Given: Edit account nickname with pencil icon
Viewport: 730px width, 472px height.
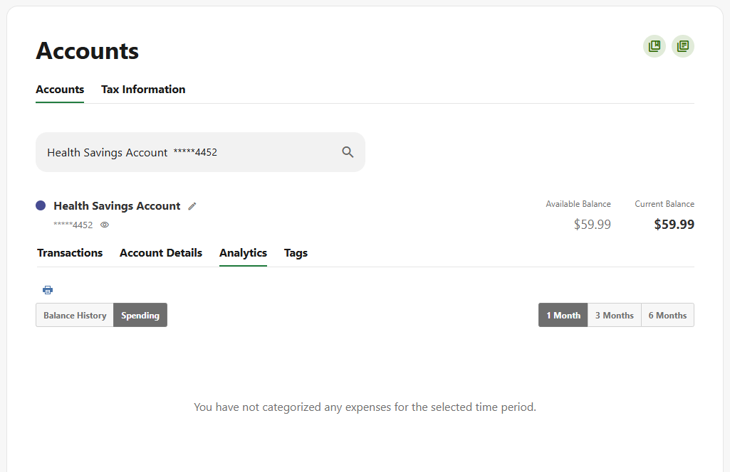Looking at the screenshot, I should 192,206.
